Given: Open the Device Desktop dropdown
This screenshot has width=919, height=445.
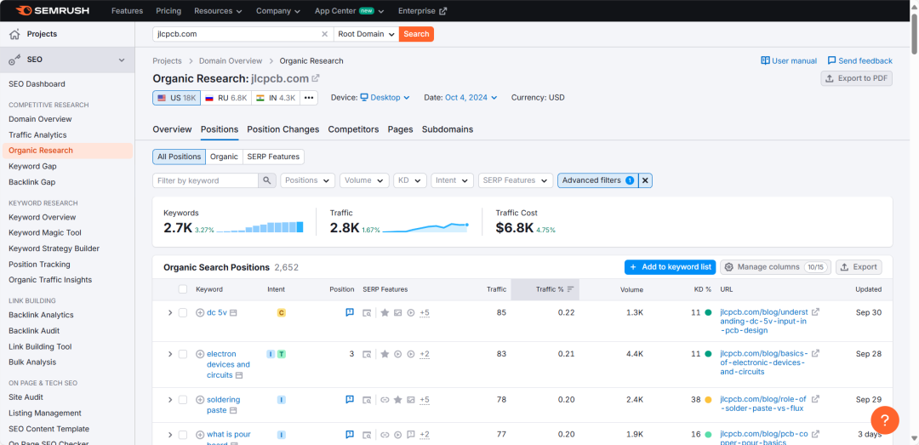Looking at the screenshot, I should (x=385, y=97).
